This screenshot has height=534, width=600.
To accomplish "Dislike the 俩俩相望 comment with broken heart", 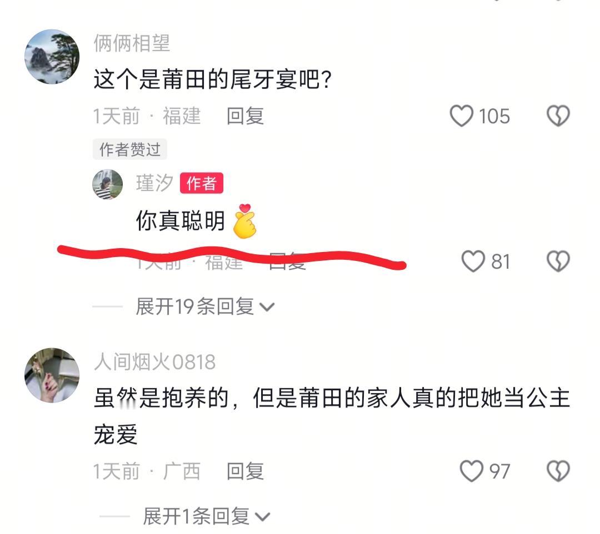I will [x=558, y=116].
